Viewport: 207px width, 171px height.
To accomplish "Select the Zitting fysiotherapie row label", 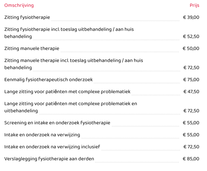I will (x=27, y=17).
